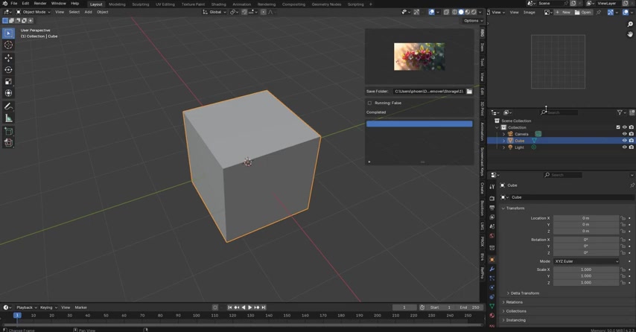Open the Playback dropdown in timeline
This screenshot has width=636, height=332.
click(x=26, y=307)
